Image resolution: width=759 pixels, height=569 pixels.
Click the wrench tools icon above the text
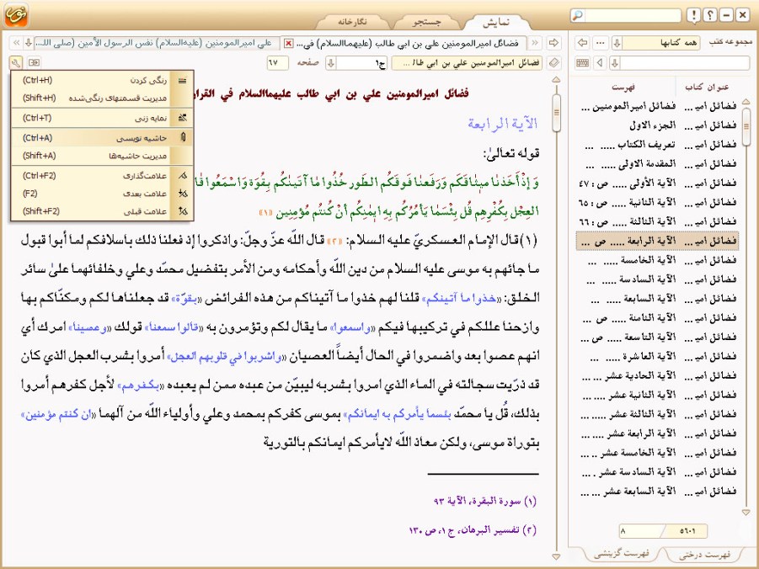pos(15,63)
